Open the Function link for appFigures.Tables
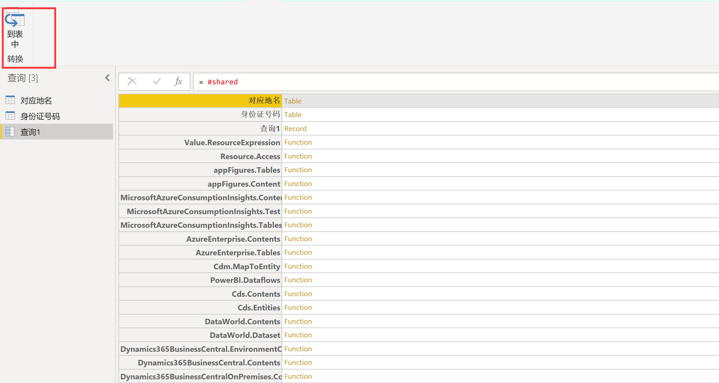The height and width of the screenshot is (383, 719). point(298,170)
